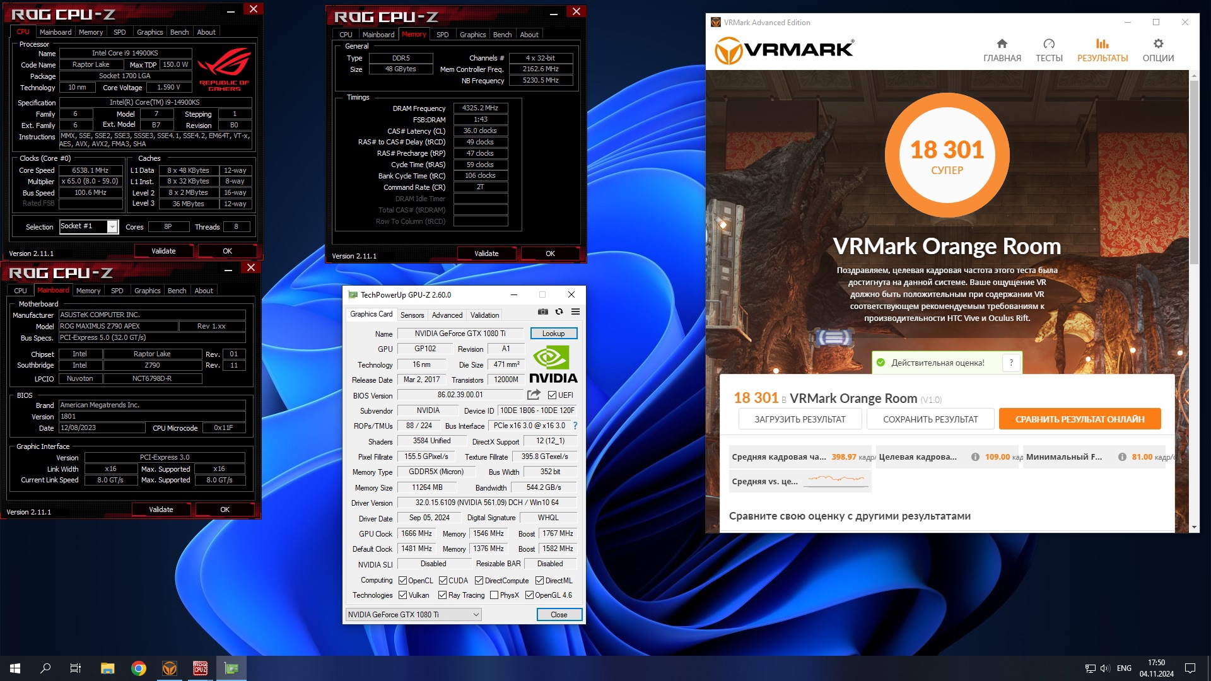Click info icon beside Целевая кадрова value
This screenshot has width=1211, height=681.
point(975,457)
